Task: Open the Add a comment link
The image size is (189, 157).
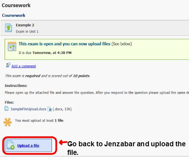Action: pos(24,66)
